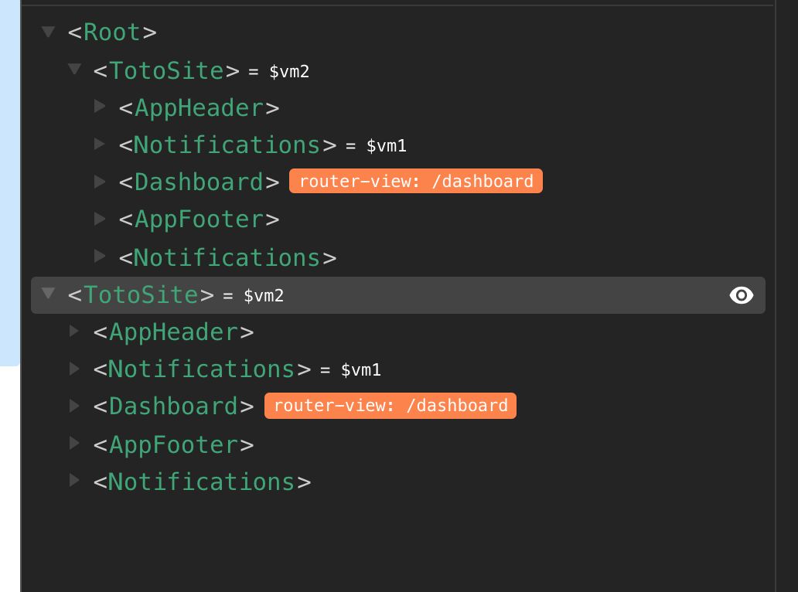Collapse the highlighted second TotoSite node
This screenshot has width=798, height=592.
(48, 294)
